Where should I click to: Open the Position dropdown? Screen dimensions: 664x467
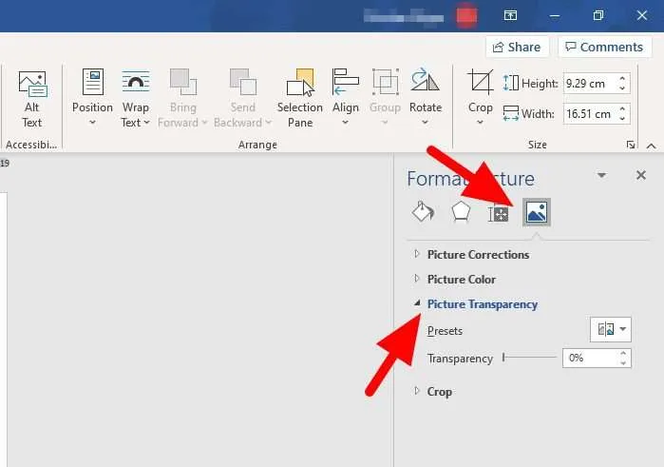[x=92, y=99]
